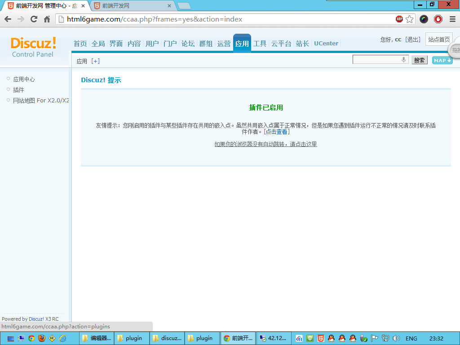Viewport: 460px width, 345px height.
Task: Switch to the 前端开 Chrome taskbar item
Action: tap(238, 338)
